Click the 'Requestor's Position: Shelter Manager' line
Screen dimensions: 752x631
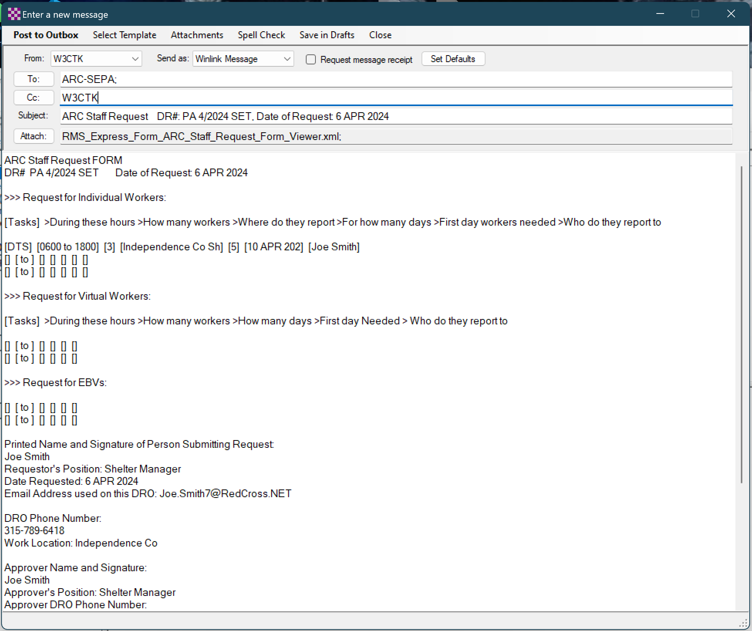(x=93, y=469)
